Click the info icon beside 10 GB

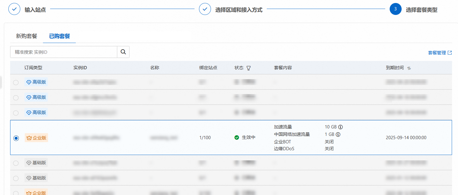[x=340, y=127]
